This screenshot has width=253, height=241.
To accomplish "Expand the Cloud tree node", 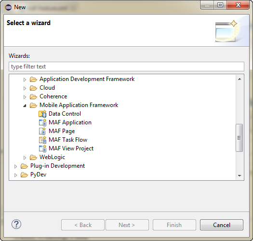I will point(25,88).
